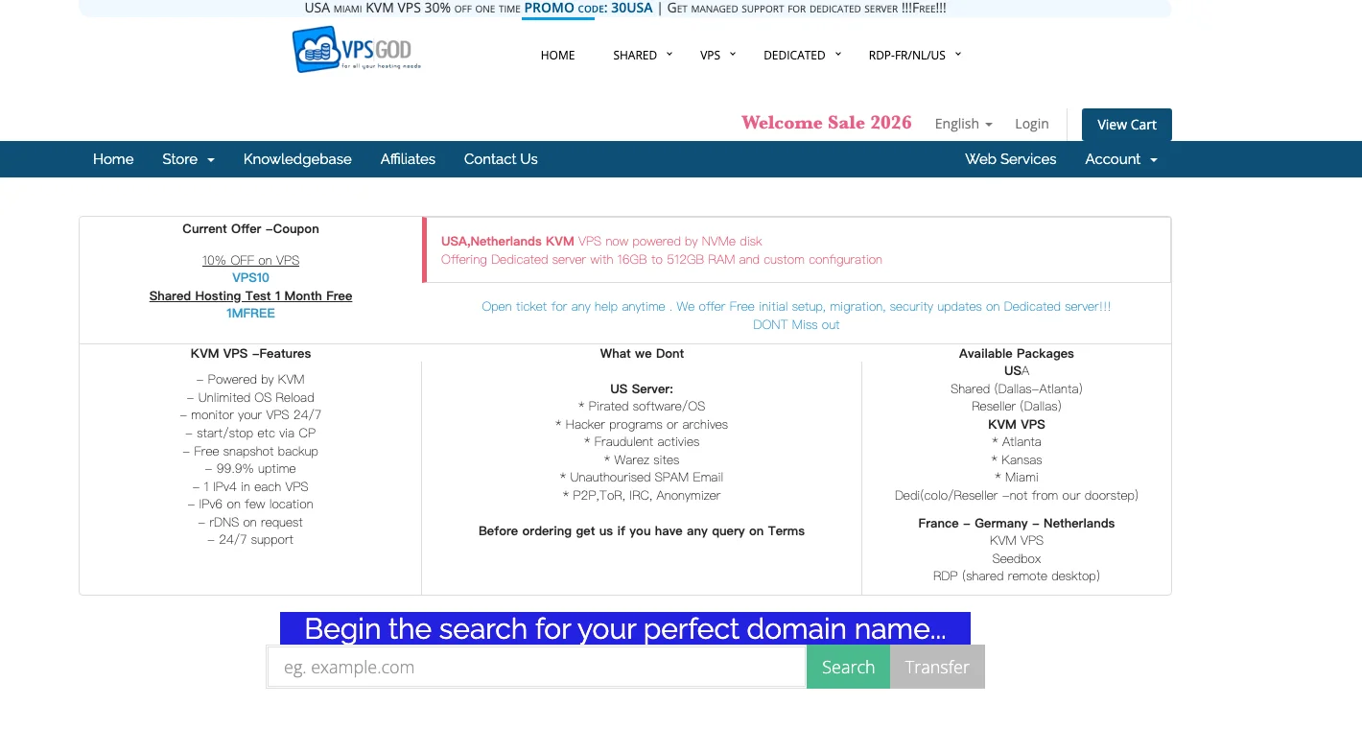1362x752 pixels.
Task: Click the VPS GOD cloud logo
Action: [357, 50]
